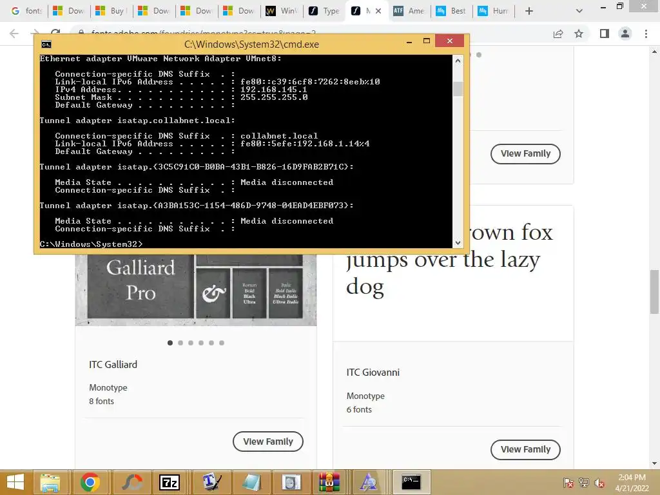Switch to the "Best" tab
Viewport: 660px width, 495px height.
[452, 11]
